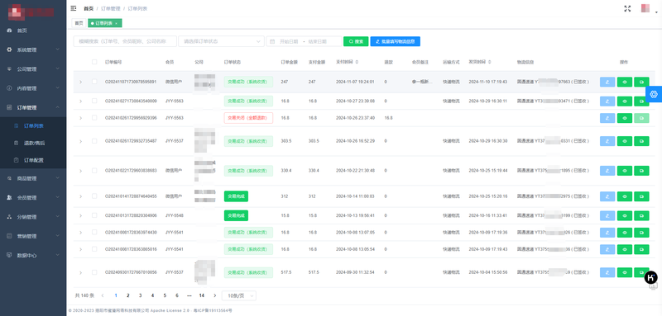662x316 pixels.
Task: Edit order with amount 247
Action: [x=607, y=82]
